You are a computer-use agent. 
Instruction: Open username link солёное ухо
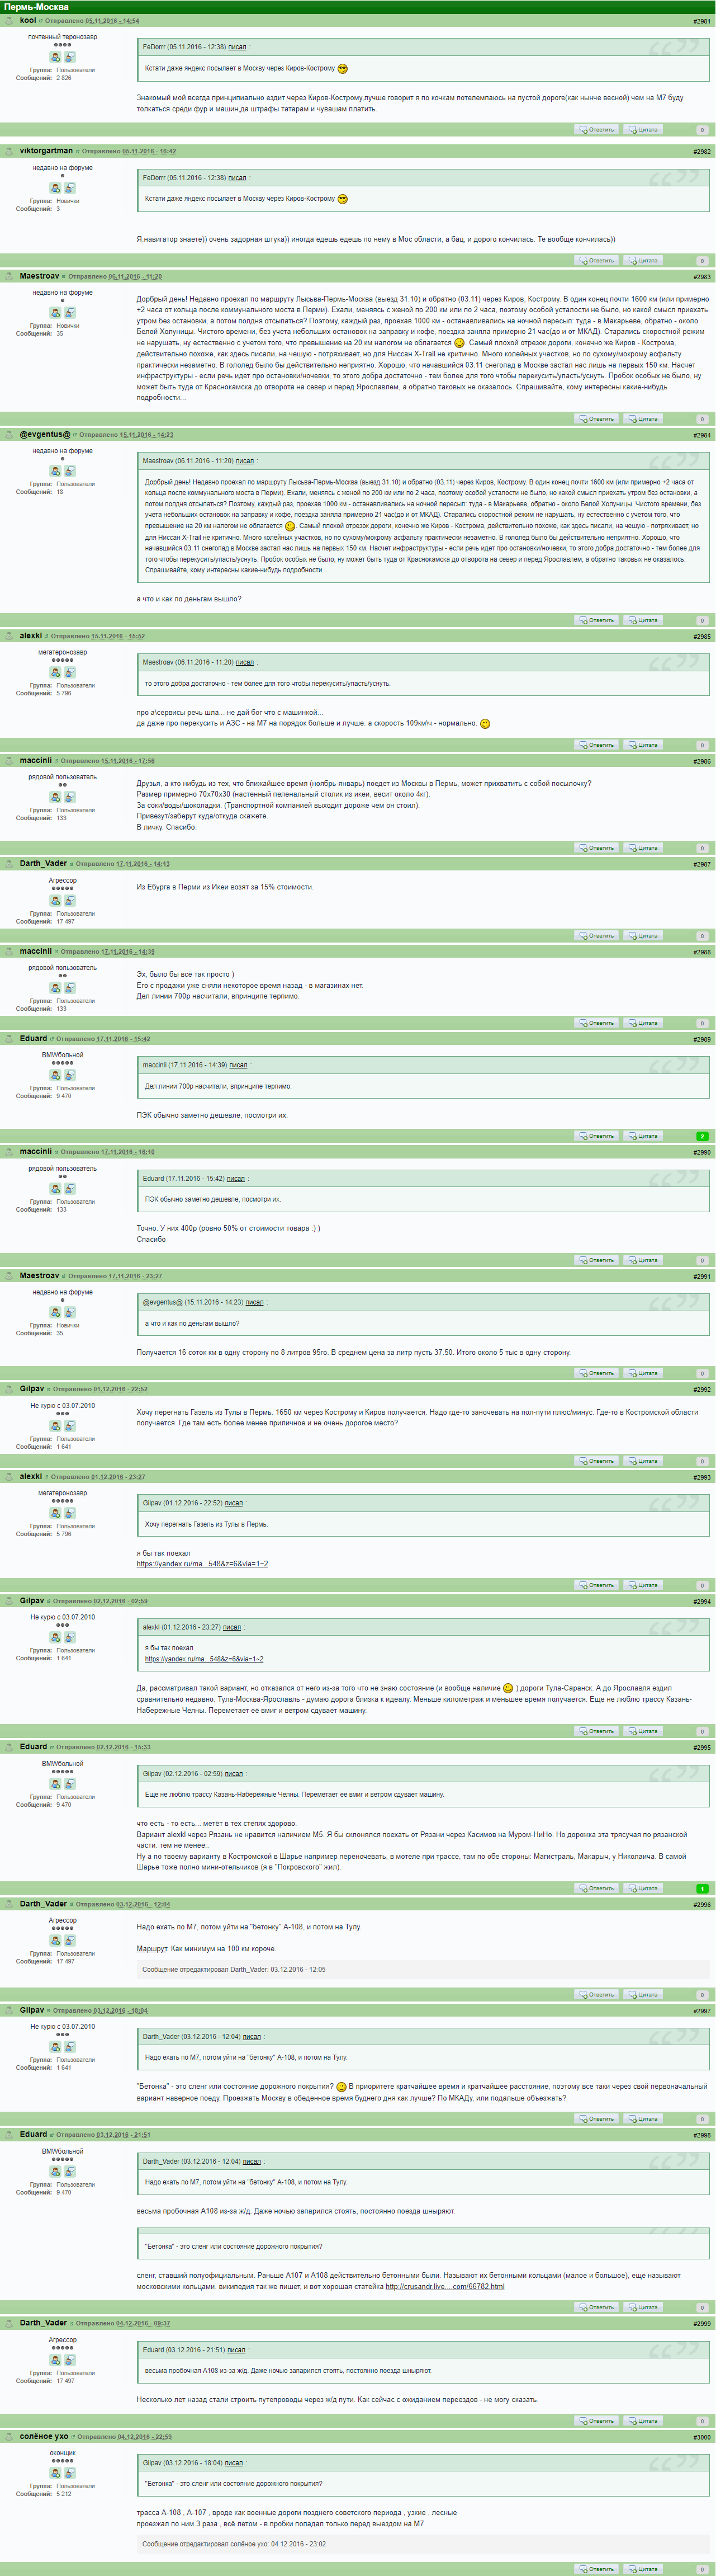click(x=44, y=2436)
